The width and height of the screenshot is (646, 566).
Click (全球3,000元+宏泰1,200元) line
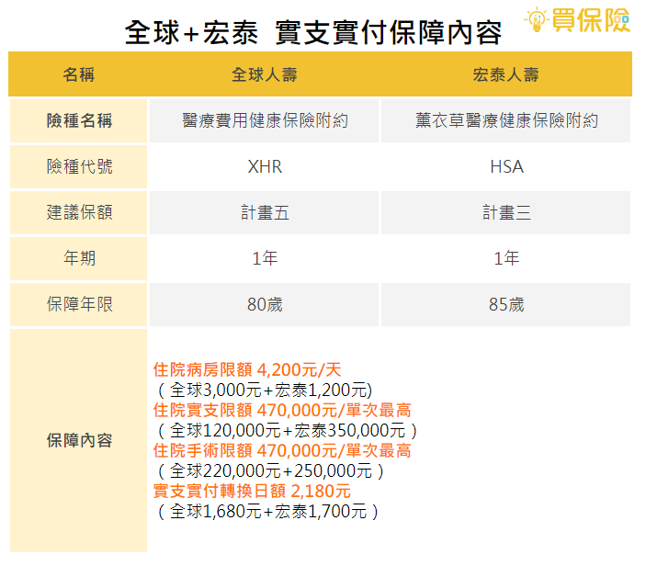coord(266,391)
